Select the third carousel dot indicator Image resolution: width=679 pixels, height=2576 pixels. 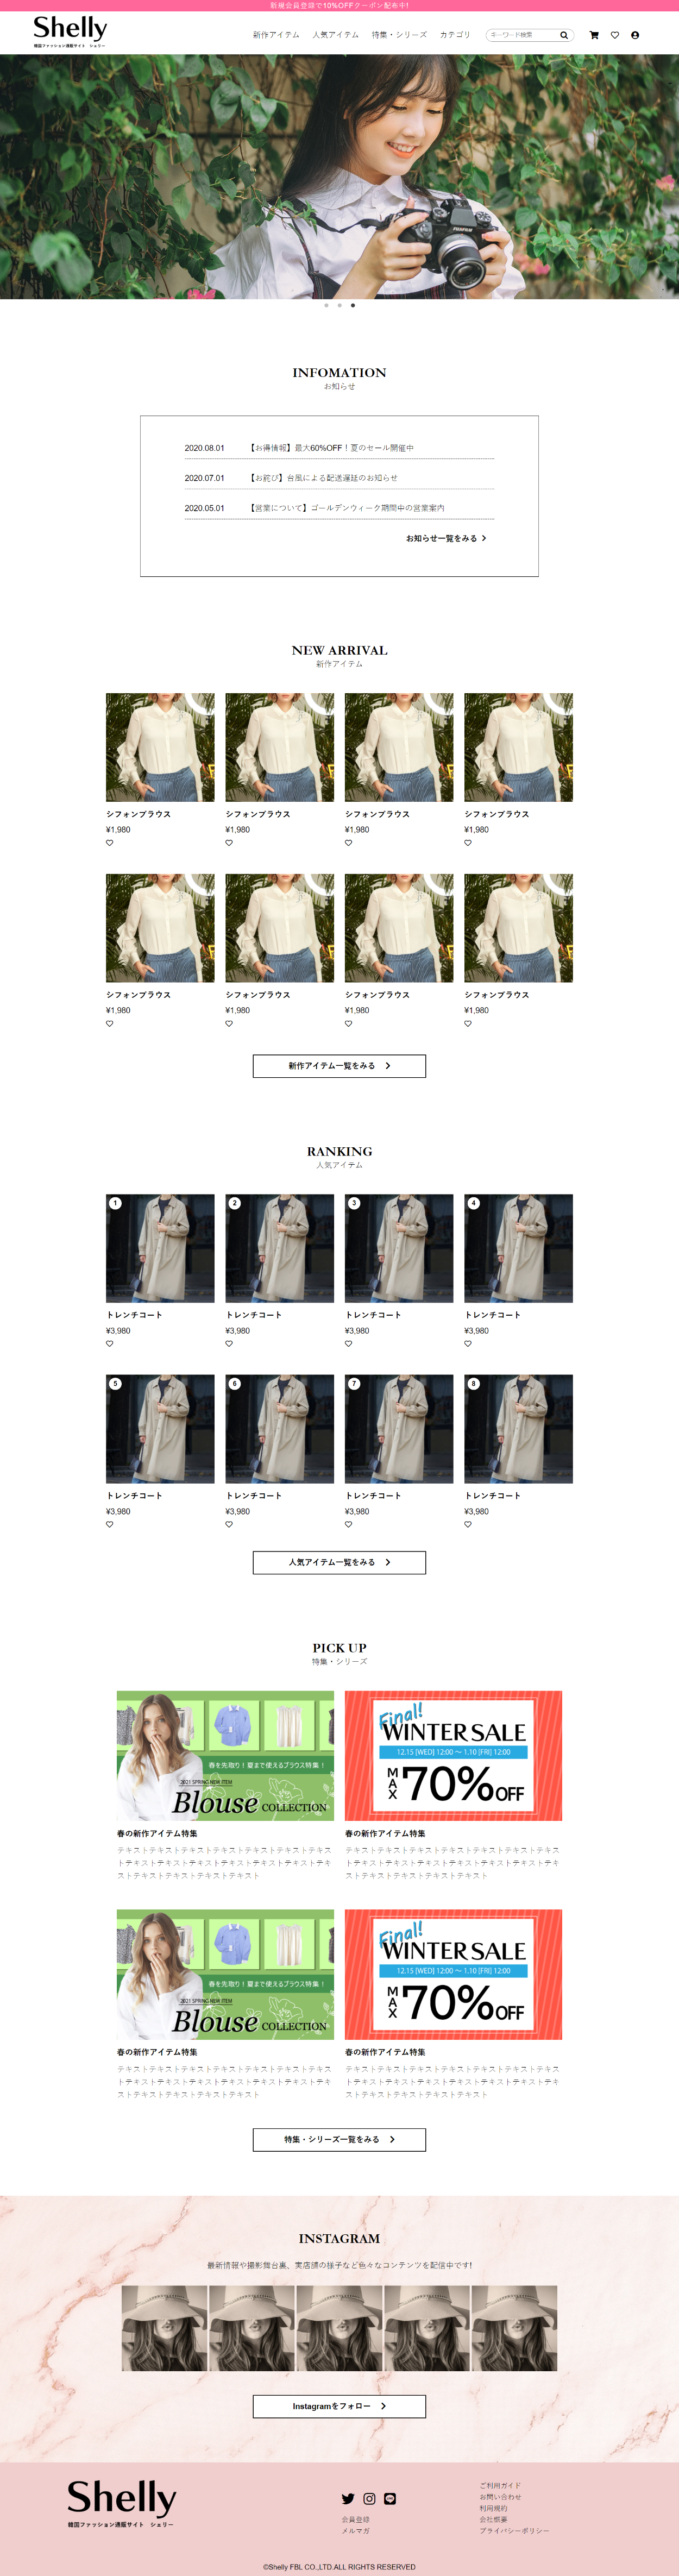[x=353, y=305]
